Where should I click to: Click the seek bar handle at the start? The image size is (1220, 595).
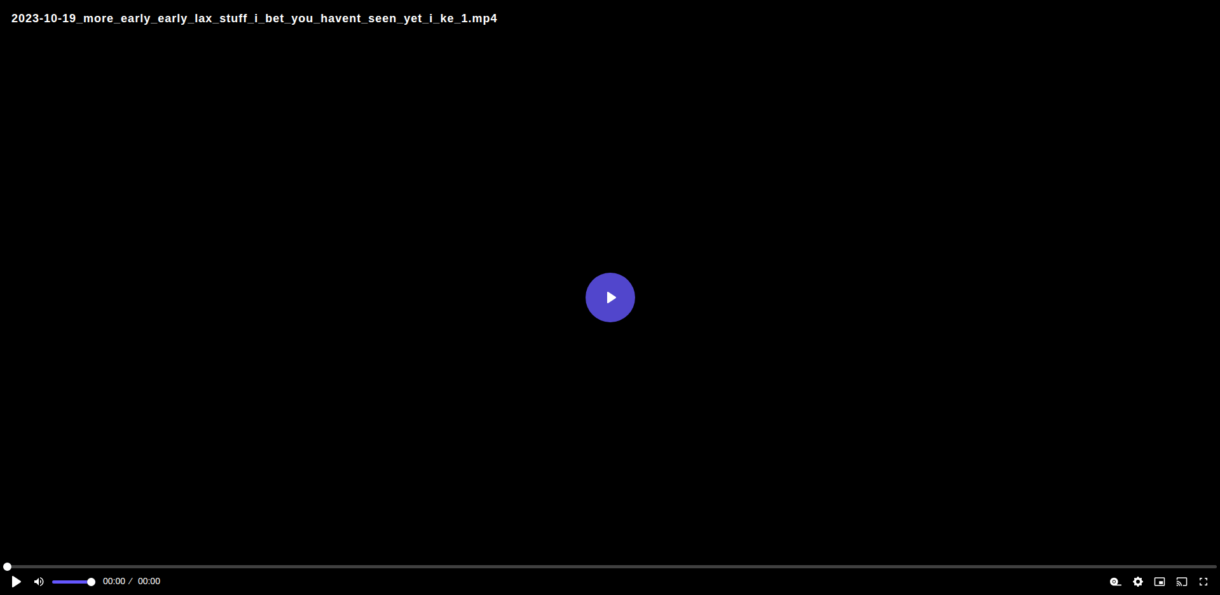(x=7, y=566)
